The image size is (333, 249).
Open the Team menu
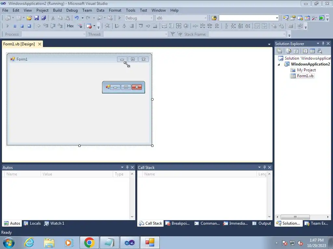pyautogui.click(x=87, y=10)
